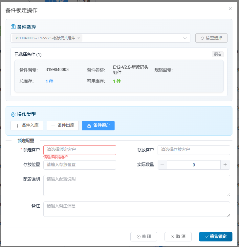239x247 pixels.
Task: Expand the 备件选择 dropdown arrow
Action: point(185,38)
